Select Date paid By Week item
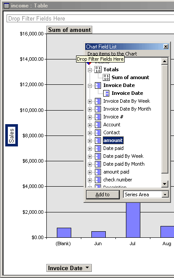The width and height of the screenshot is (174, 278). click(123, 156)
